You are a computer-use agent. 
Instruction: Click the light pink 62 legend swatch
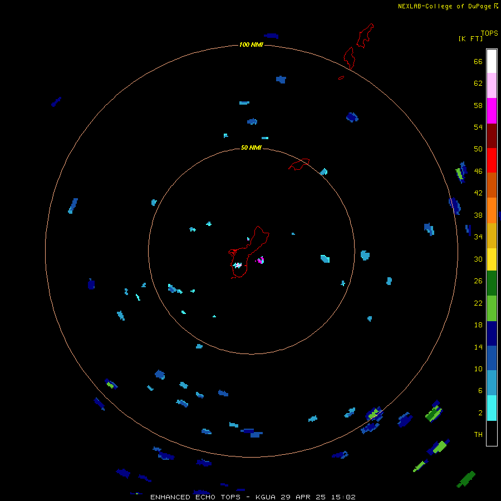tap(492, 86)
